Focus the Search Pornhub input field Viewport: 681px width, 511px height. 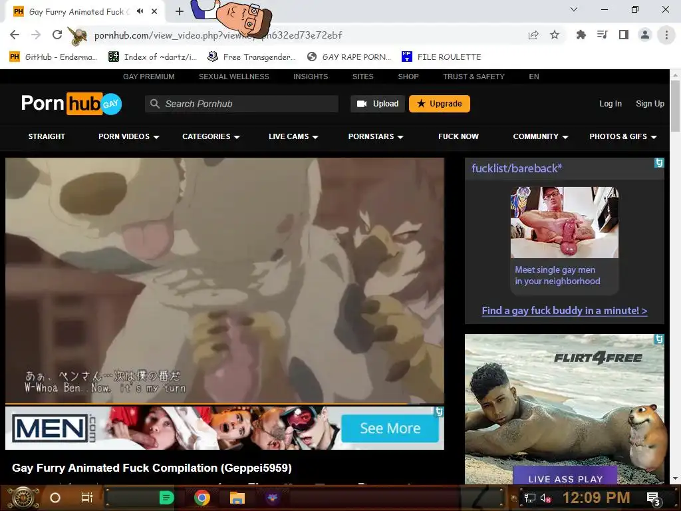(x=241, y=104)
